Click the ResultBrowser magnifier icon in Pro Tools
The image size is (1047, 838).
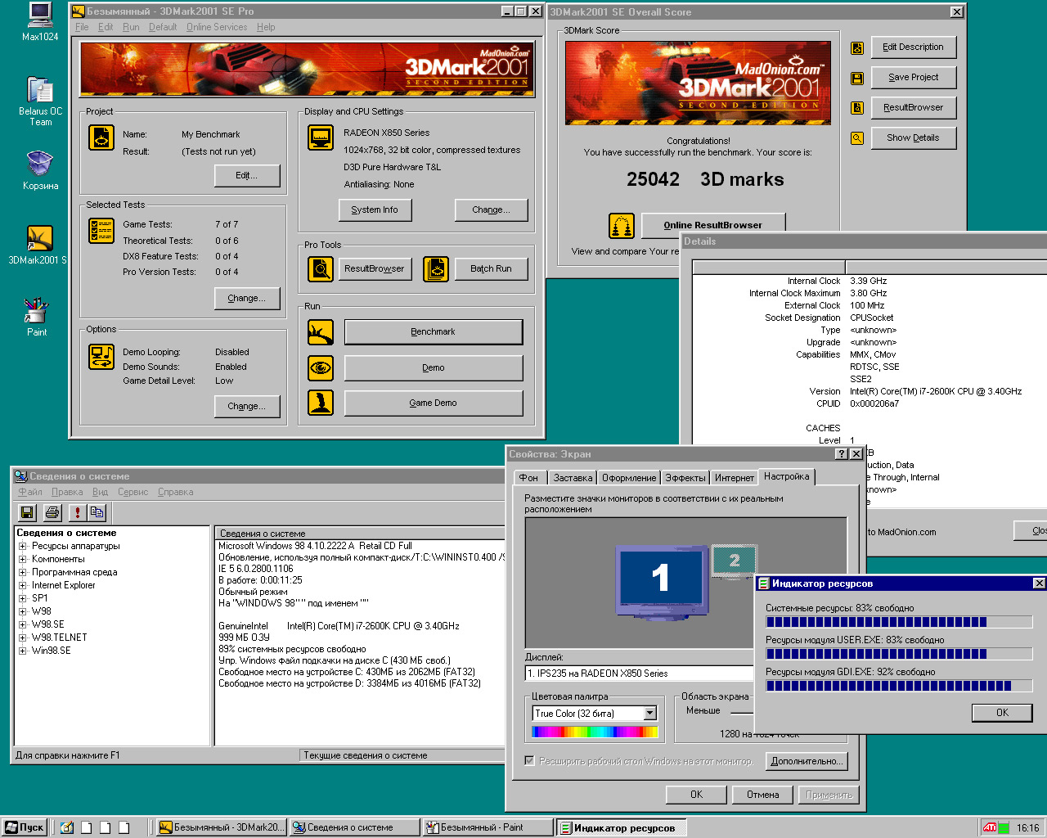321,269
